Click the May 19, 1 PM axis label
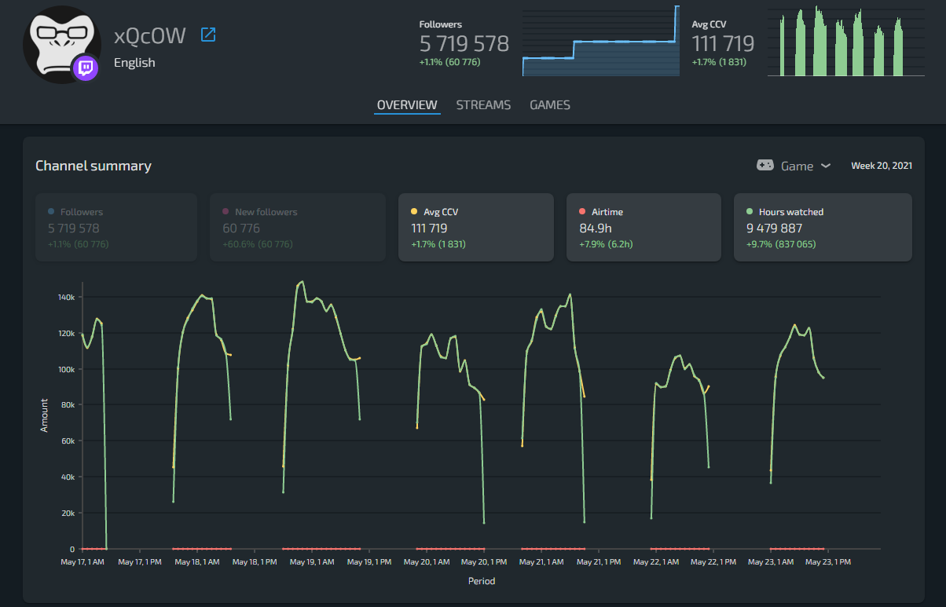946x607 pixels. click(x=368, y=562)
